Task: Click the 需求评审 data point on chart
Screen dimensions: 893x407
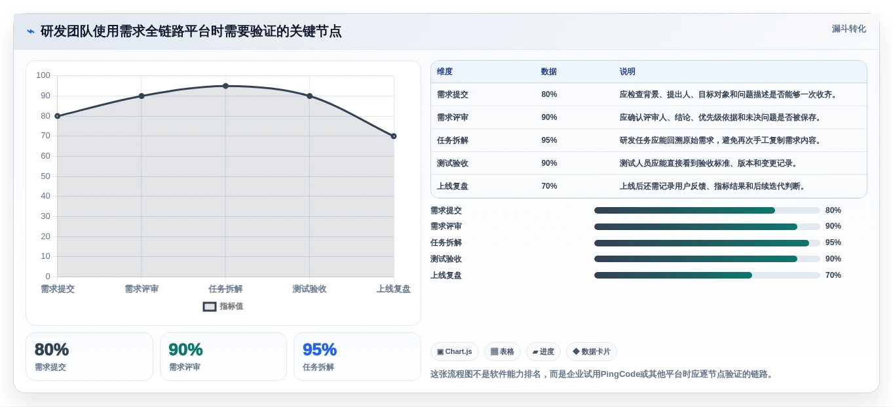Action: [x=142, y=96]
